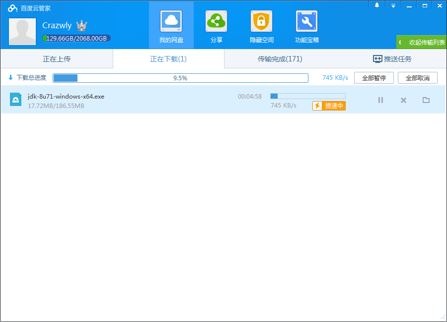Open folder location of jdk download
This screenshot has height=322, width=447.
[426, 100]
